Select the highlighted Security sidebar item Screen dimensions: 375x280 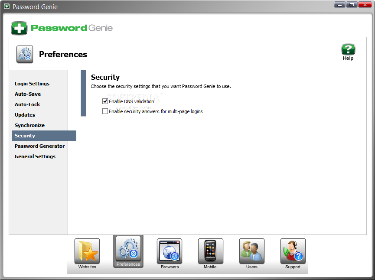(44, 136)
